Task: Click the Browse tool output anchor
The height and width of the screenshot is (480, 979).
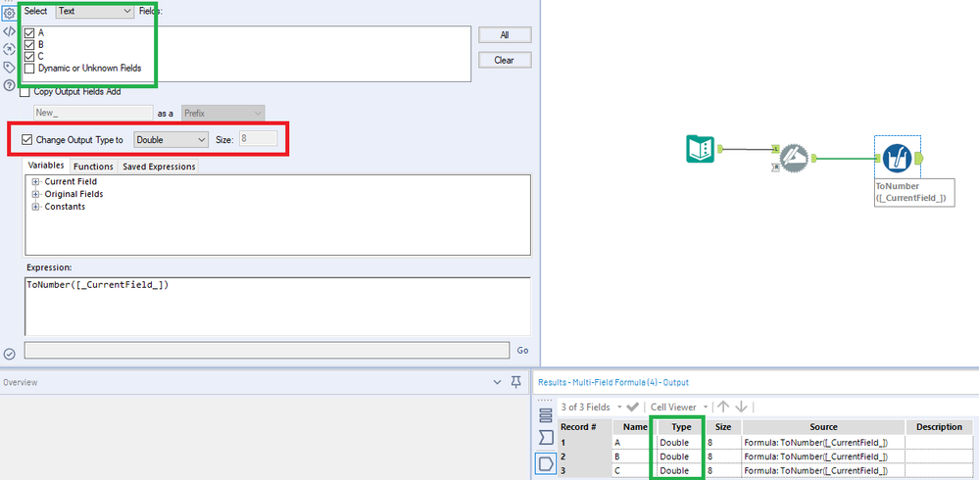Action: pyautogui.click(x=918, y=159)
